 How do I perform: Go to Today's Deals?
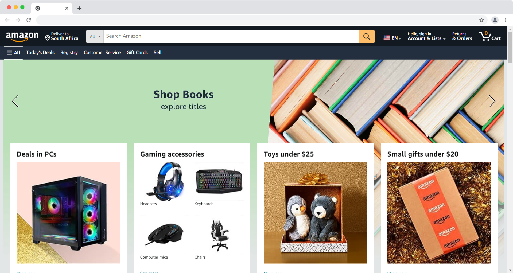(40, 53)
